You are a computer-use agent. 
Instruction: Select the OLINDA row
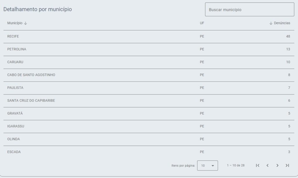[x=149, y=139]
